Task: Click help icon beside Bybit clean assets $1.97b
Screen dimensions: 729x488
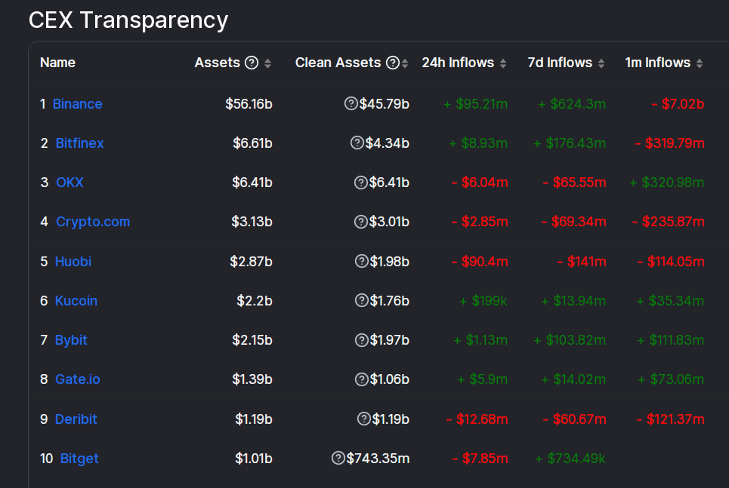Action: [362, 340]
